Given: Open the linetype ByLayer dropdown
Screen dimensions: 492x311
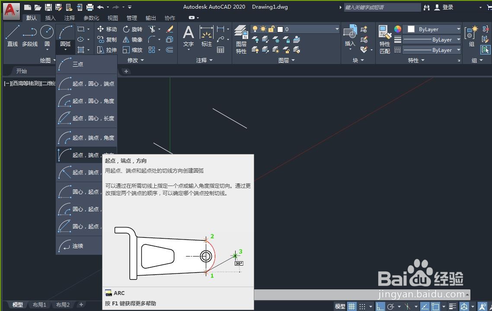Looking at the screenshot, I should tap(432, 50).
